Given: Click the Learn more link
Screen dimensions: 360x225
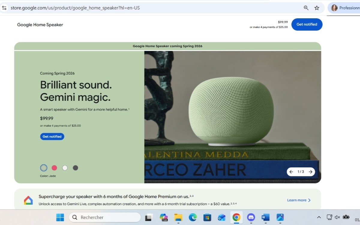Looking at the screenshot, I should 297,200.
